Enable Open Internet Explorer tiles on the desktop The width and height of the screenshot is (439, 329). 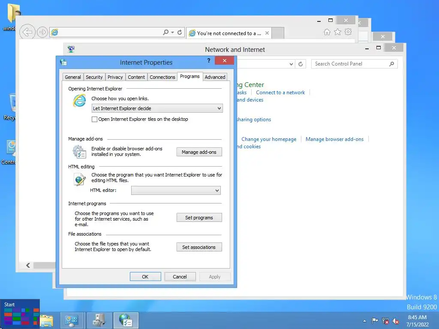click(x=94, y=119)
